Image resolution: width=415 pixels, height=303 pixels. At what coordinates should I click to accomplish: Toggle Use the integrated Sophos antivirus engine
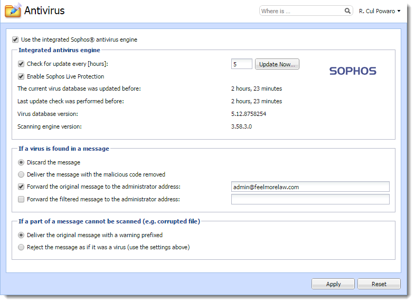click(x=15, y=40)
